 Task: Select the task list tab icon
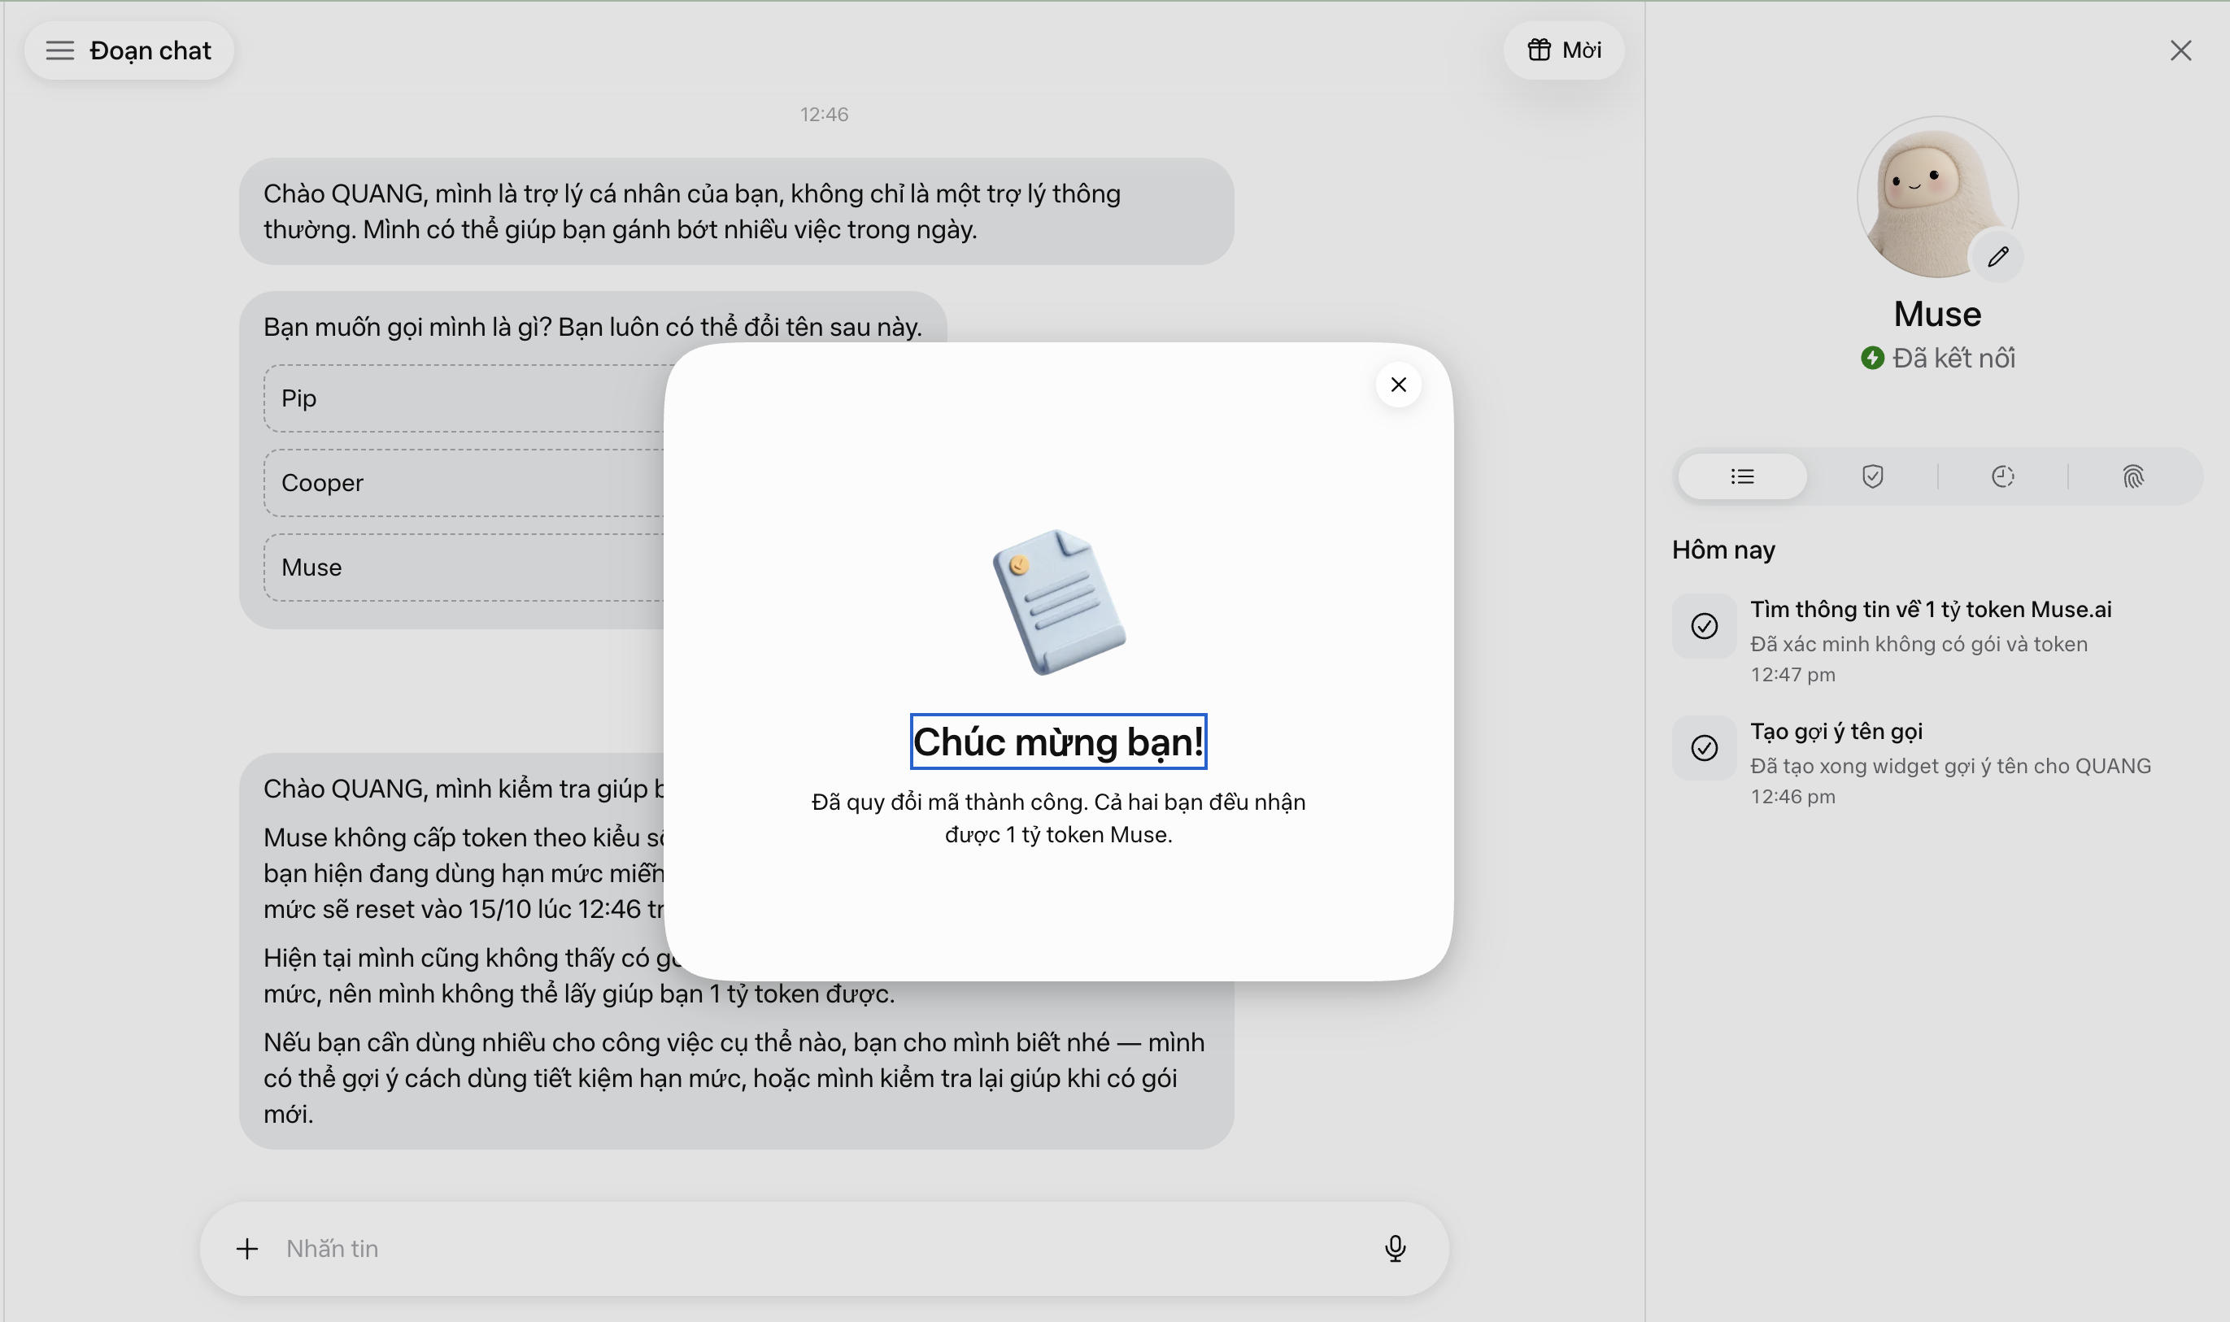click(1742, 476)
